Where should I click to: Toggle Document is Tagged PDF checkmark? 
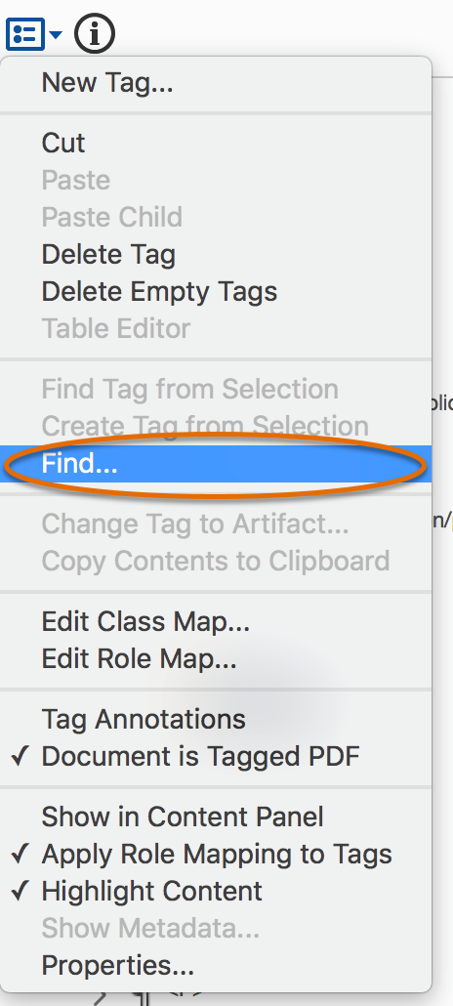pos(216,756)
